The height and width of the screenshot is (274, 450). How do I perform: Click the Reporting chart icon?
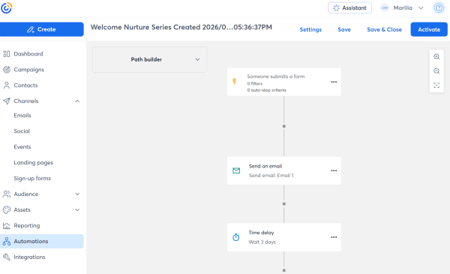coord(6,225)
